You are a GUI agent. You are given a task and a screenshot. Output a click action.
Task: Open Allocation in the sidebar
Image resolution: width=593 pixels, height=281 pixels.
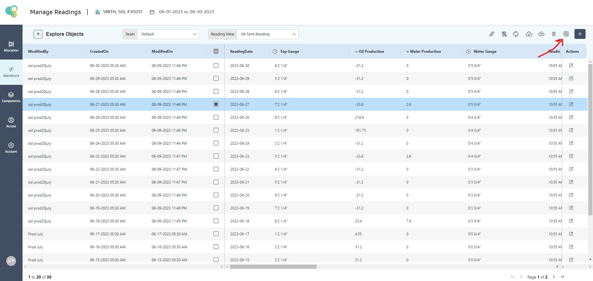tap(11, 46)
